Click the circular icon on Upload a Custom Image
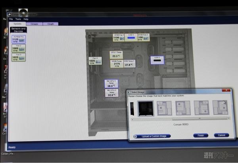 click(135, 136)
